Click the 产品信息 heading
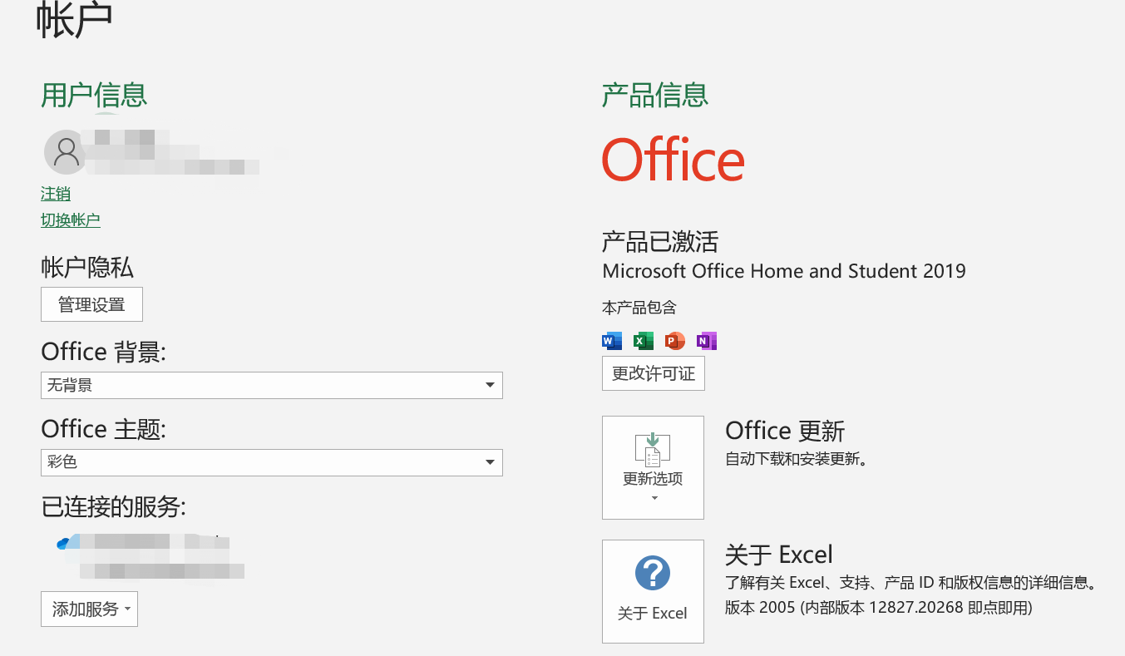 click(x=655, y=95)
